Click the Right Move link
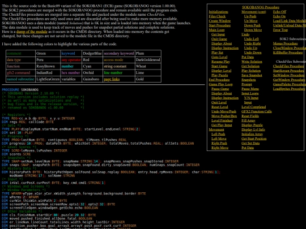 coord(220,148)
